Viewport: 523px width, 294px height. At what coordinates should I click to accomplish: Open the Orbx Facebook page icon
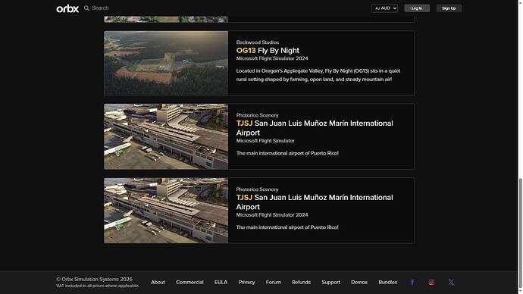pyautogui.click(x=412, y=282)
